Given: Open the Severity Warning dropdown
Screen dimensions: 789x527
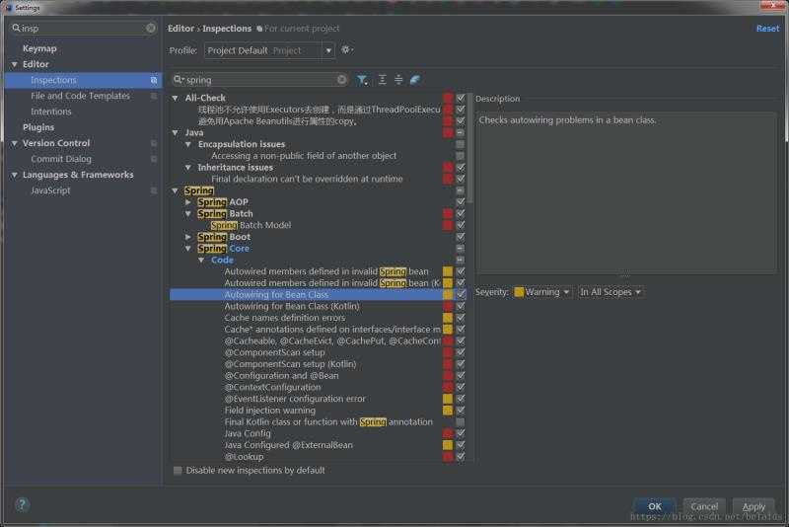Looking at the screenshot, I should coord(541,292).
